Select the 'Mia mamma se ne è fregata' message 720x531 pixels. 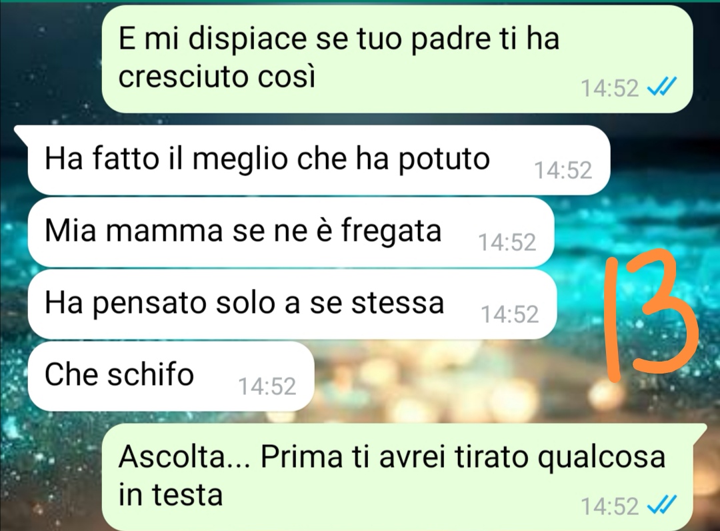(x=291, y=232)
